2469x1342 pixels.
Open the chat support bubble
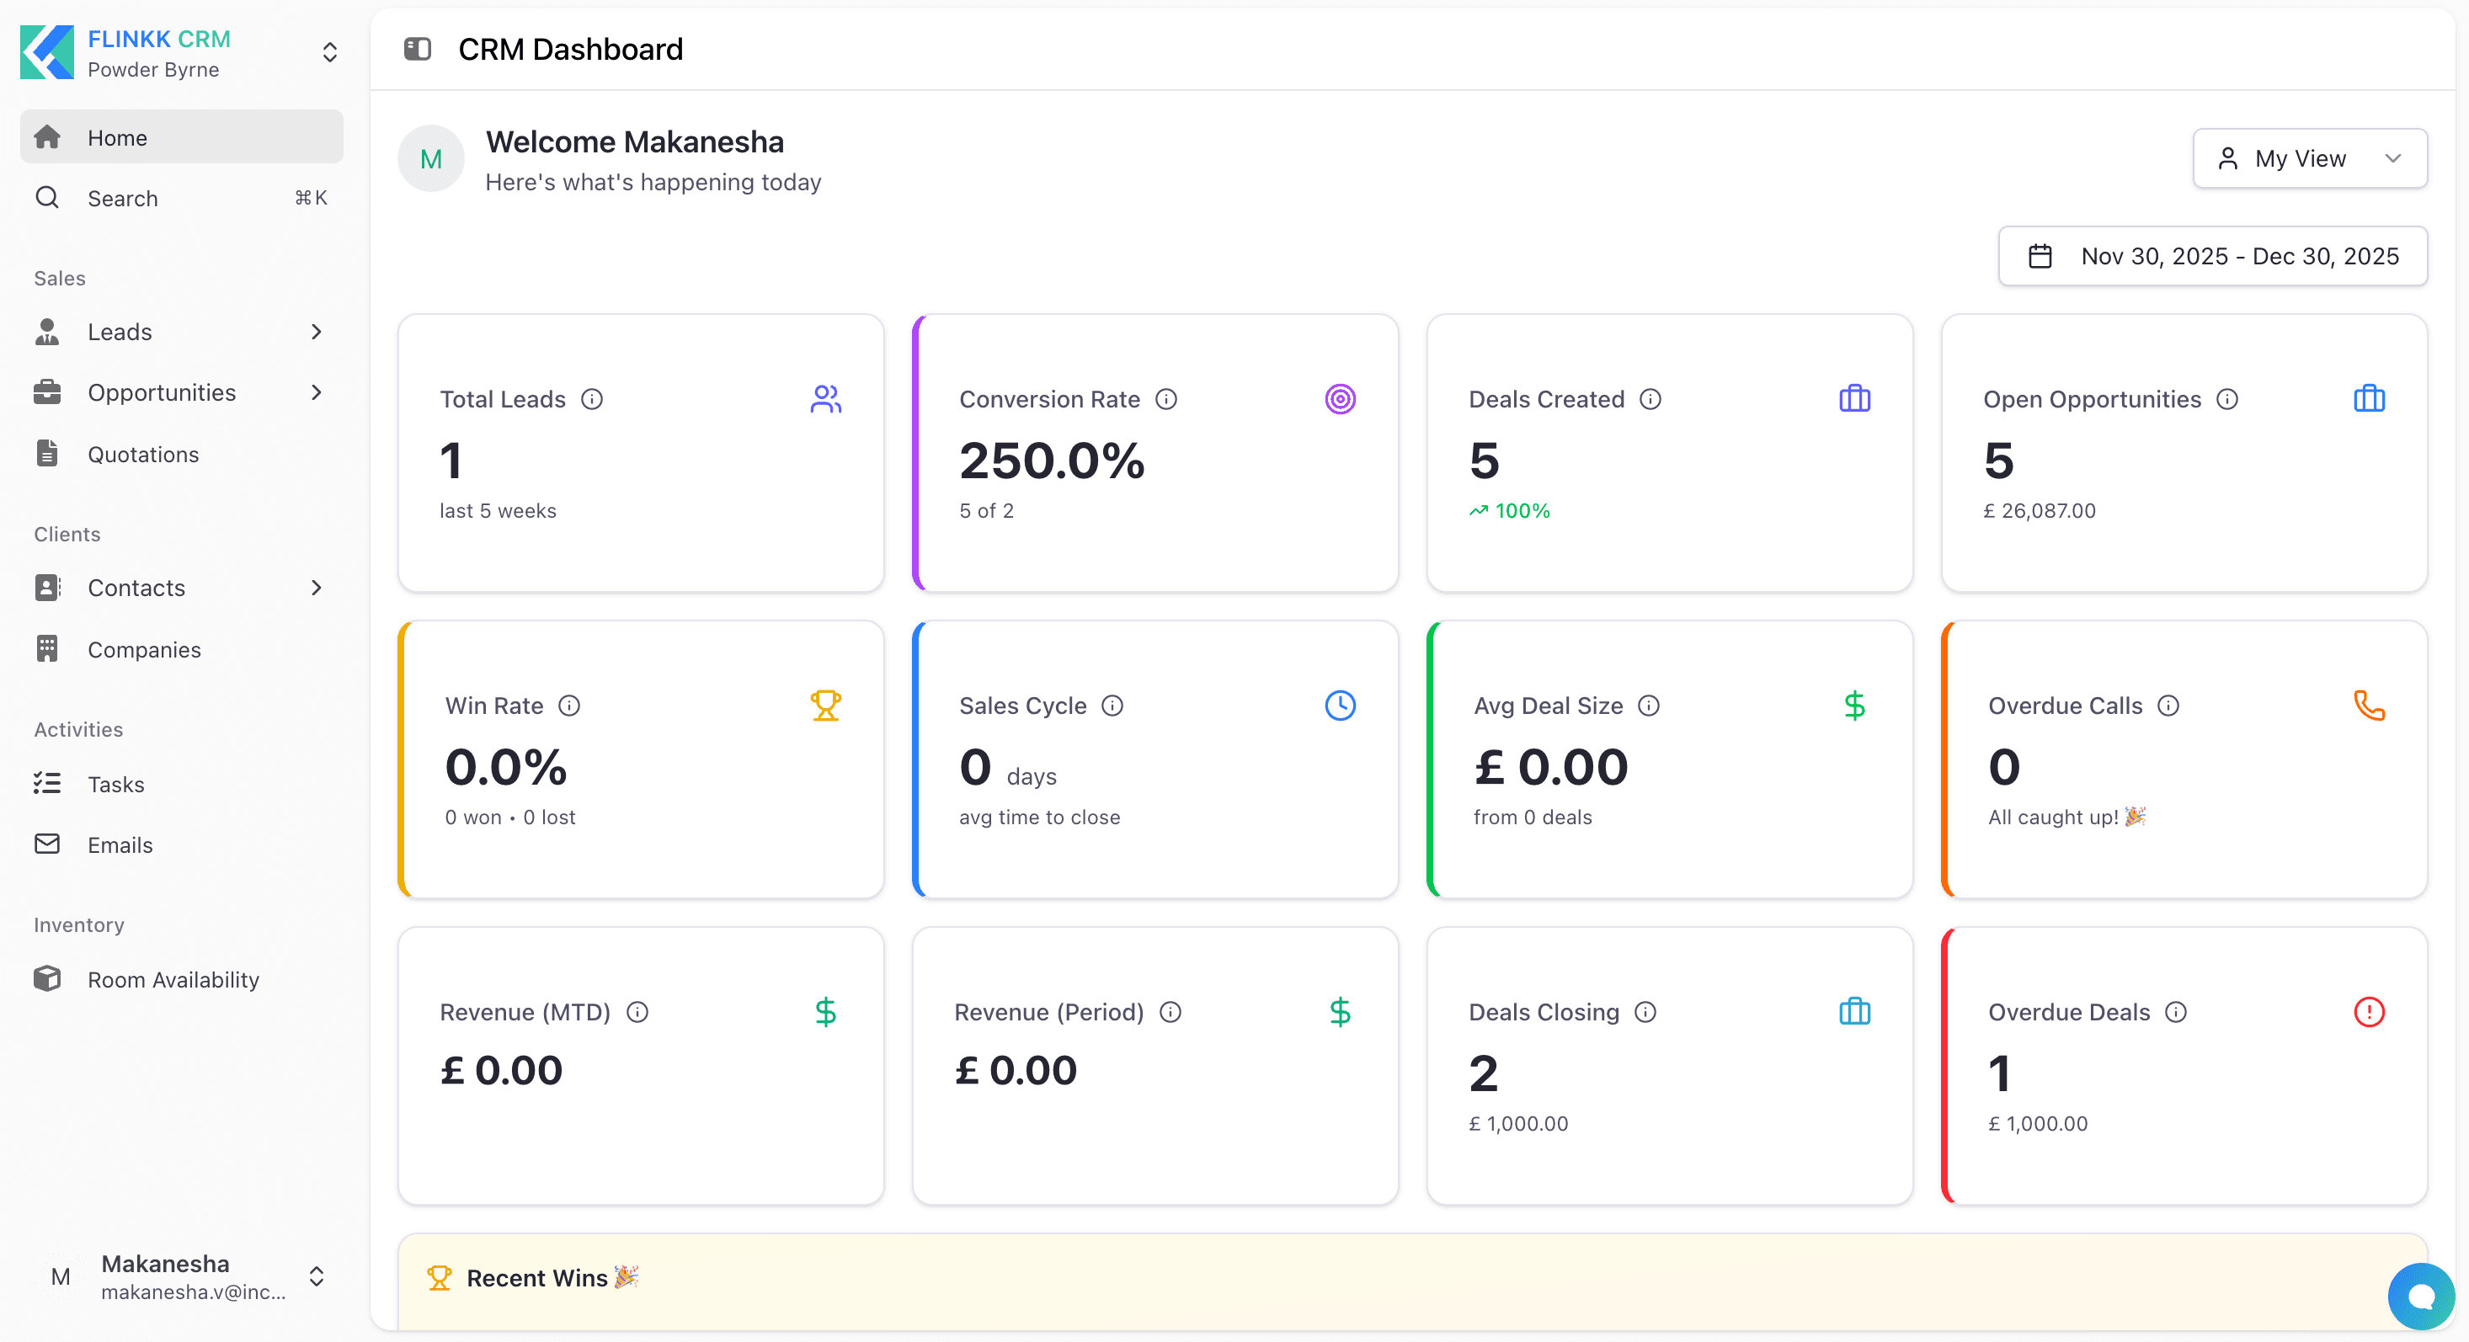(x=2421, y=1296)
